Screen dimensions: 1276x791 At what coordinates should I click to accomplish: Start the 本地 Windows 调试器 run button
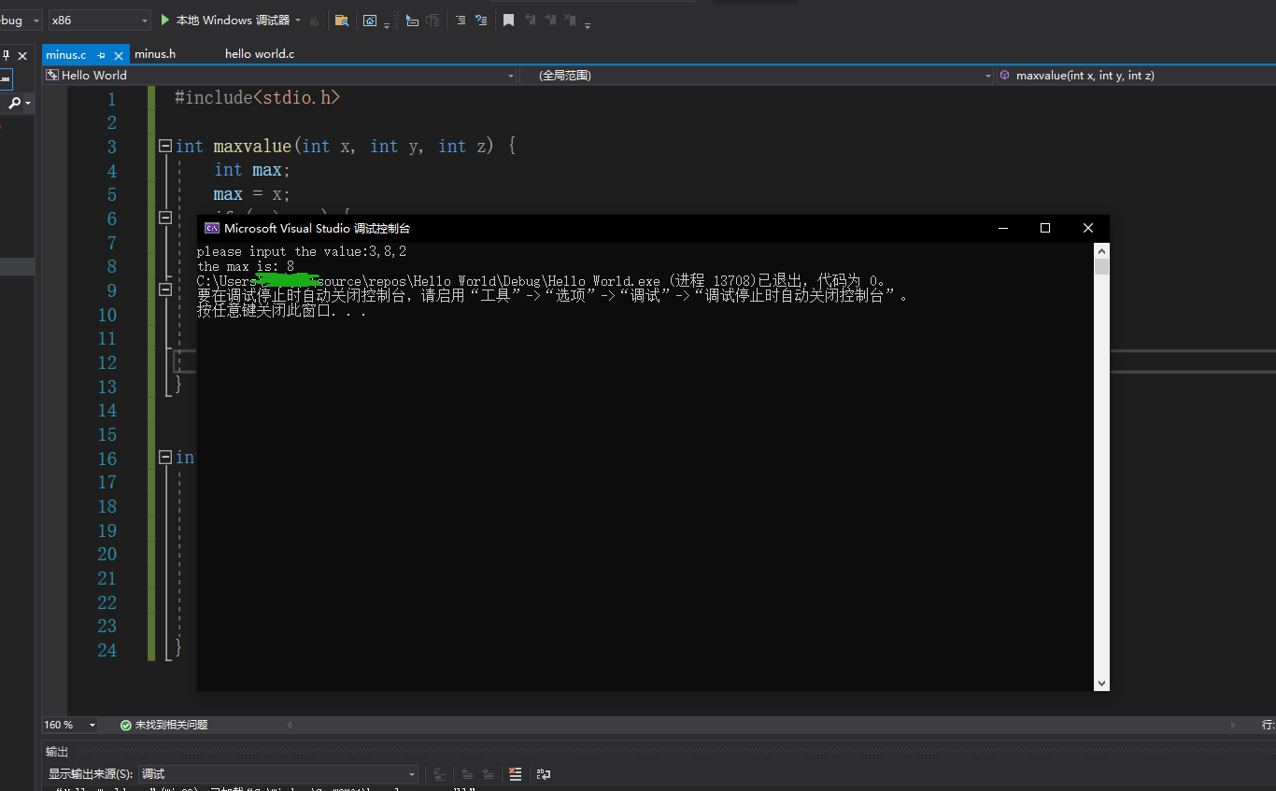(231, 20)
